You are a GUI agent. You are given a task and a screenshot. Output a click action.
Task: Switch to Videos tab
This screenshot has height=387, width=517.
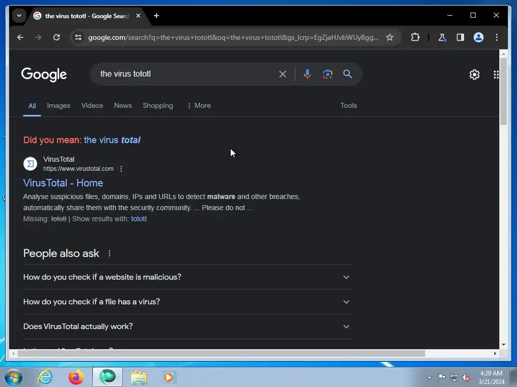point(92,106)
